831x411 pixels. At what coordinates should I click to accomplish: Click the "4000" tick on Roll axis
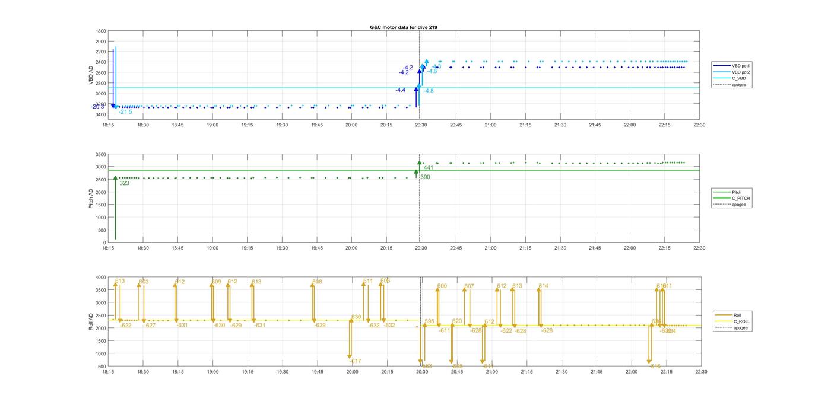click(100, 277)
